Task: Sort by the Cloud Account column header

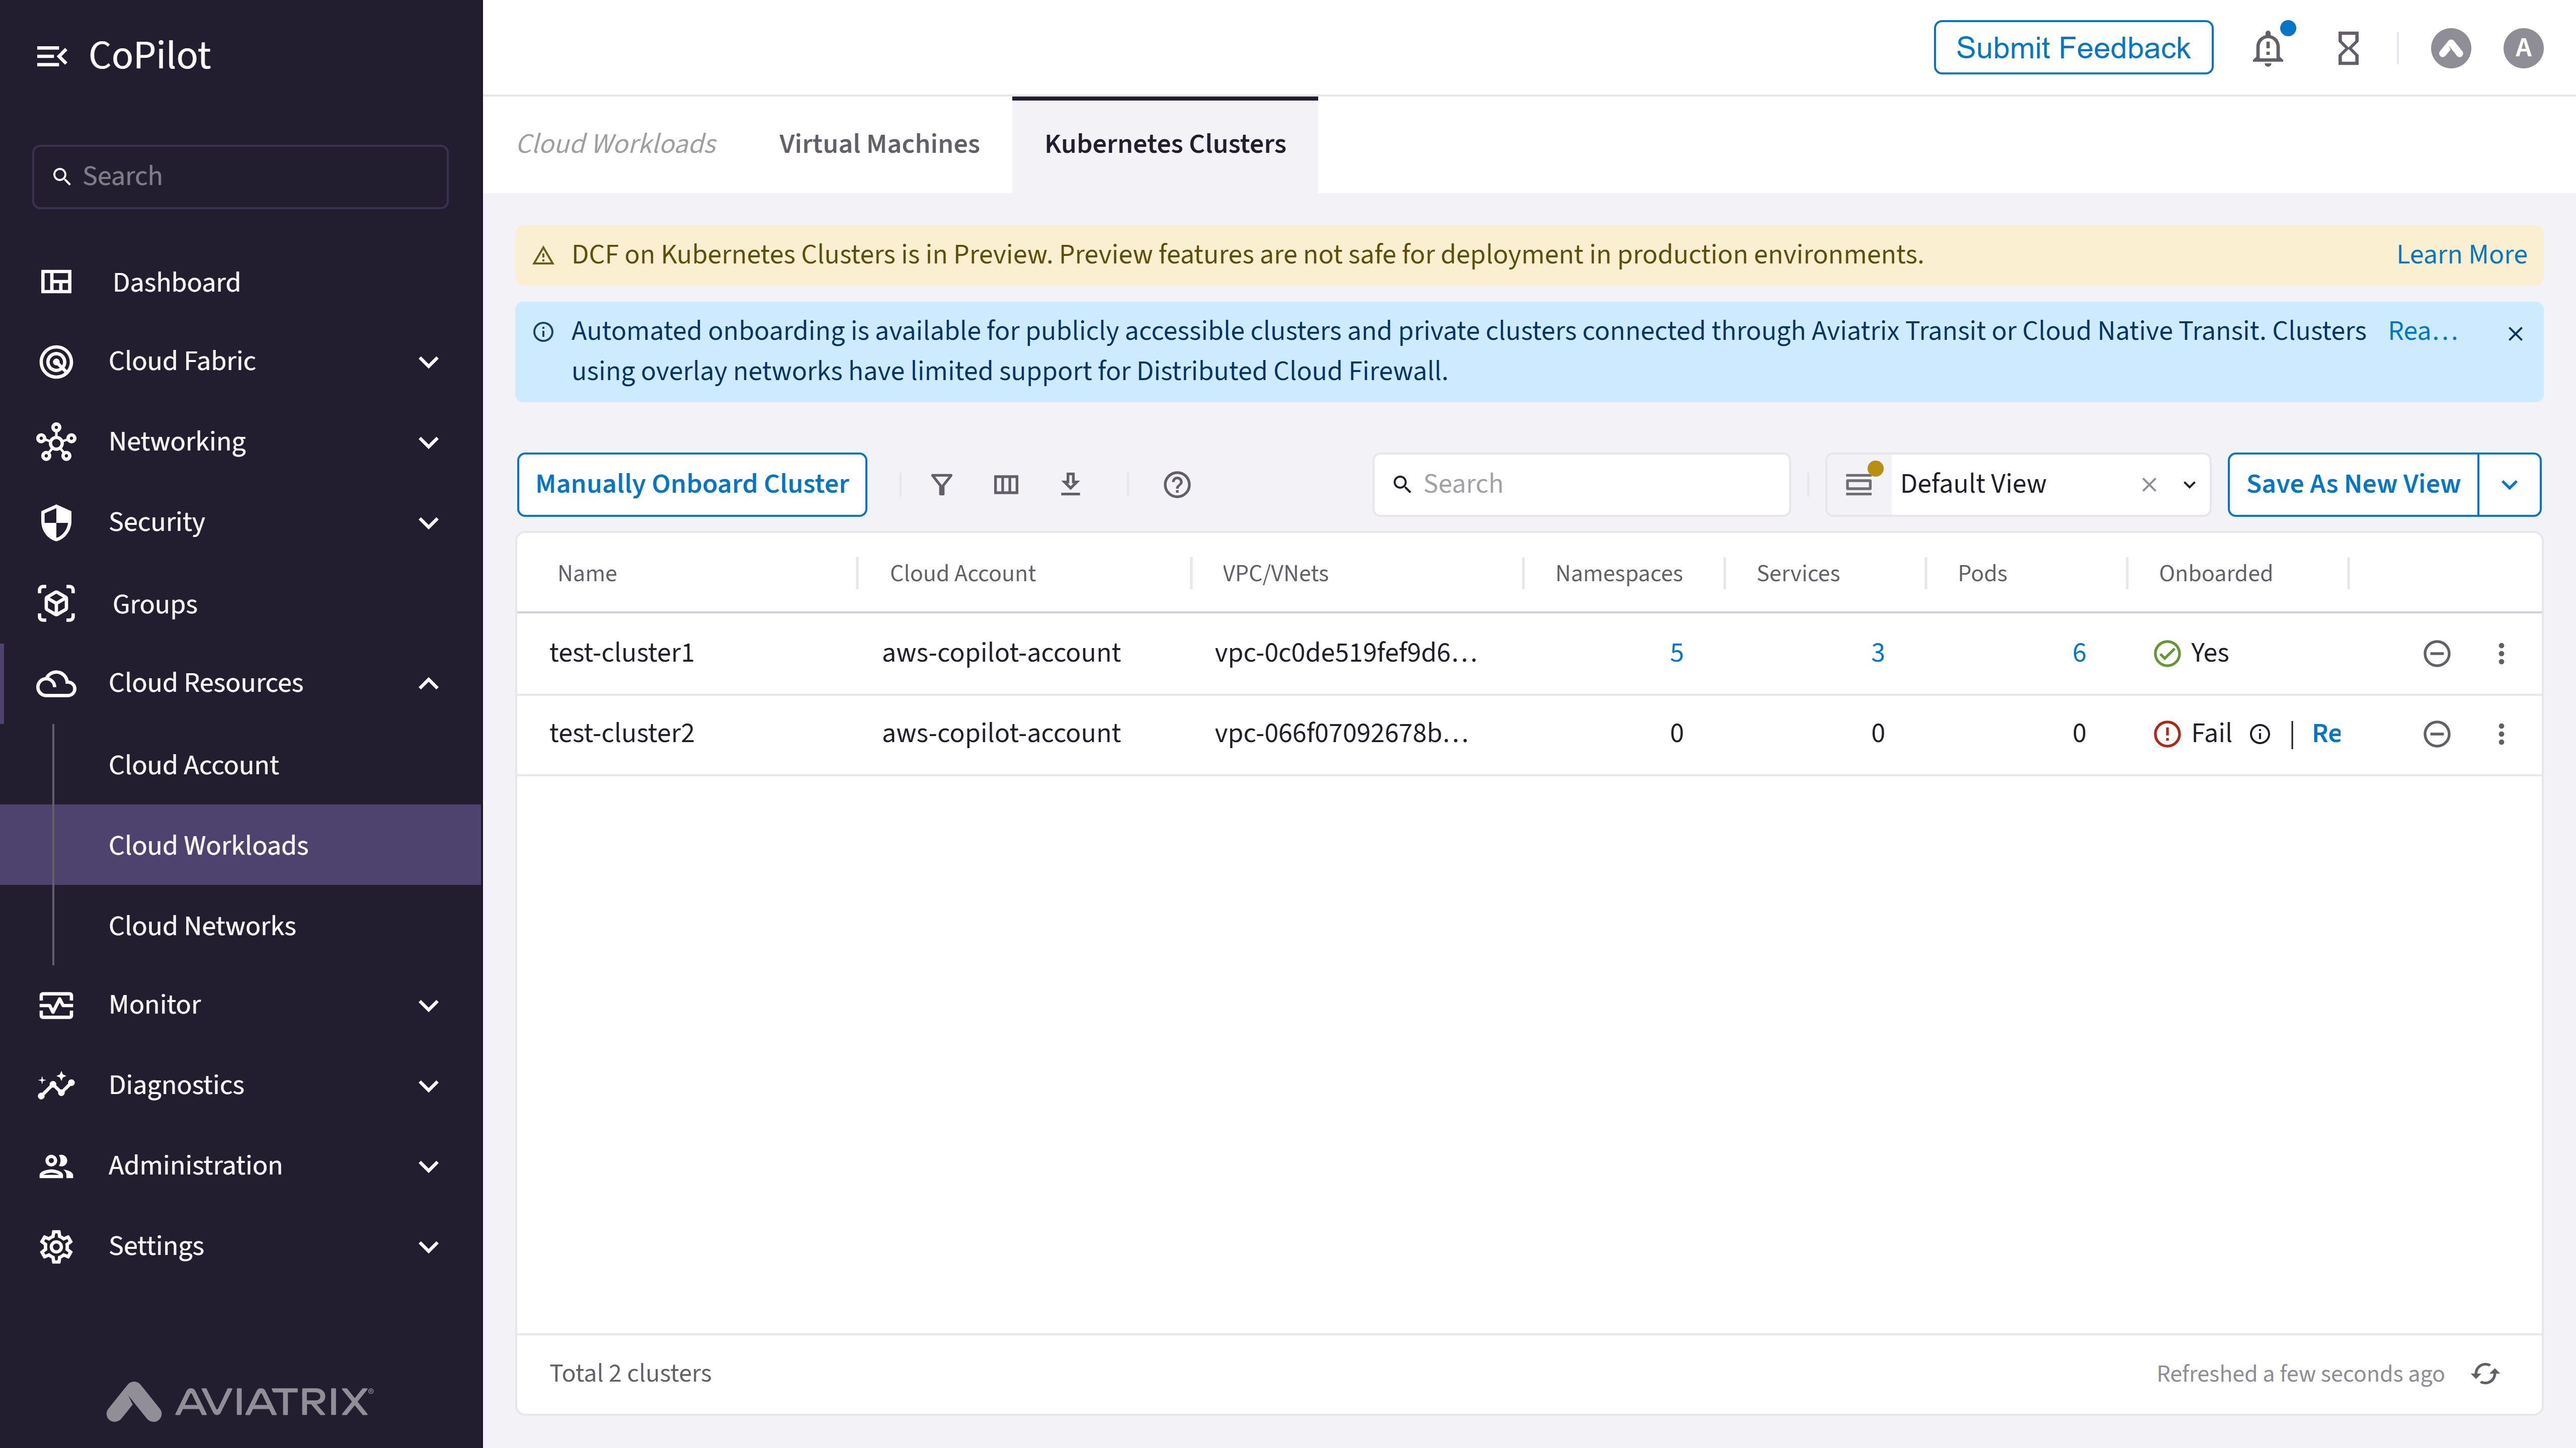Action: coord(962,574)
